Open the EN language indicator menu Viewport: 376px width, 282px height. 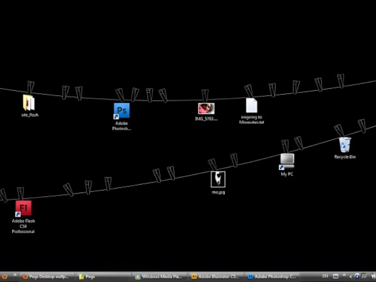325,276
